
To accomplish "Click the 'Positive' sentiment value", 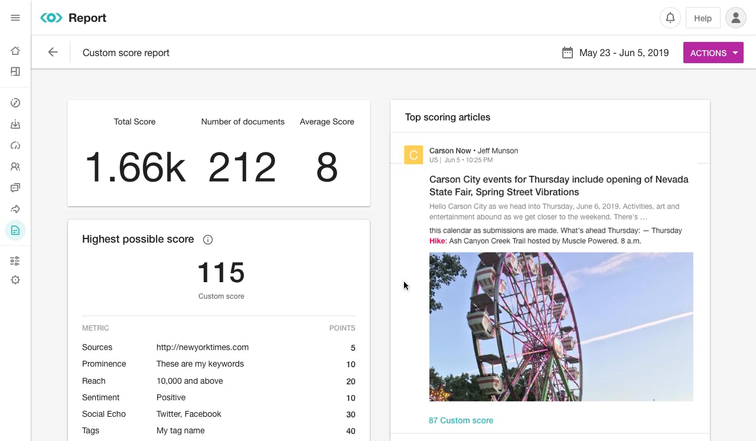I will coord(171,397).
